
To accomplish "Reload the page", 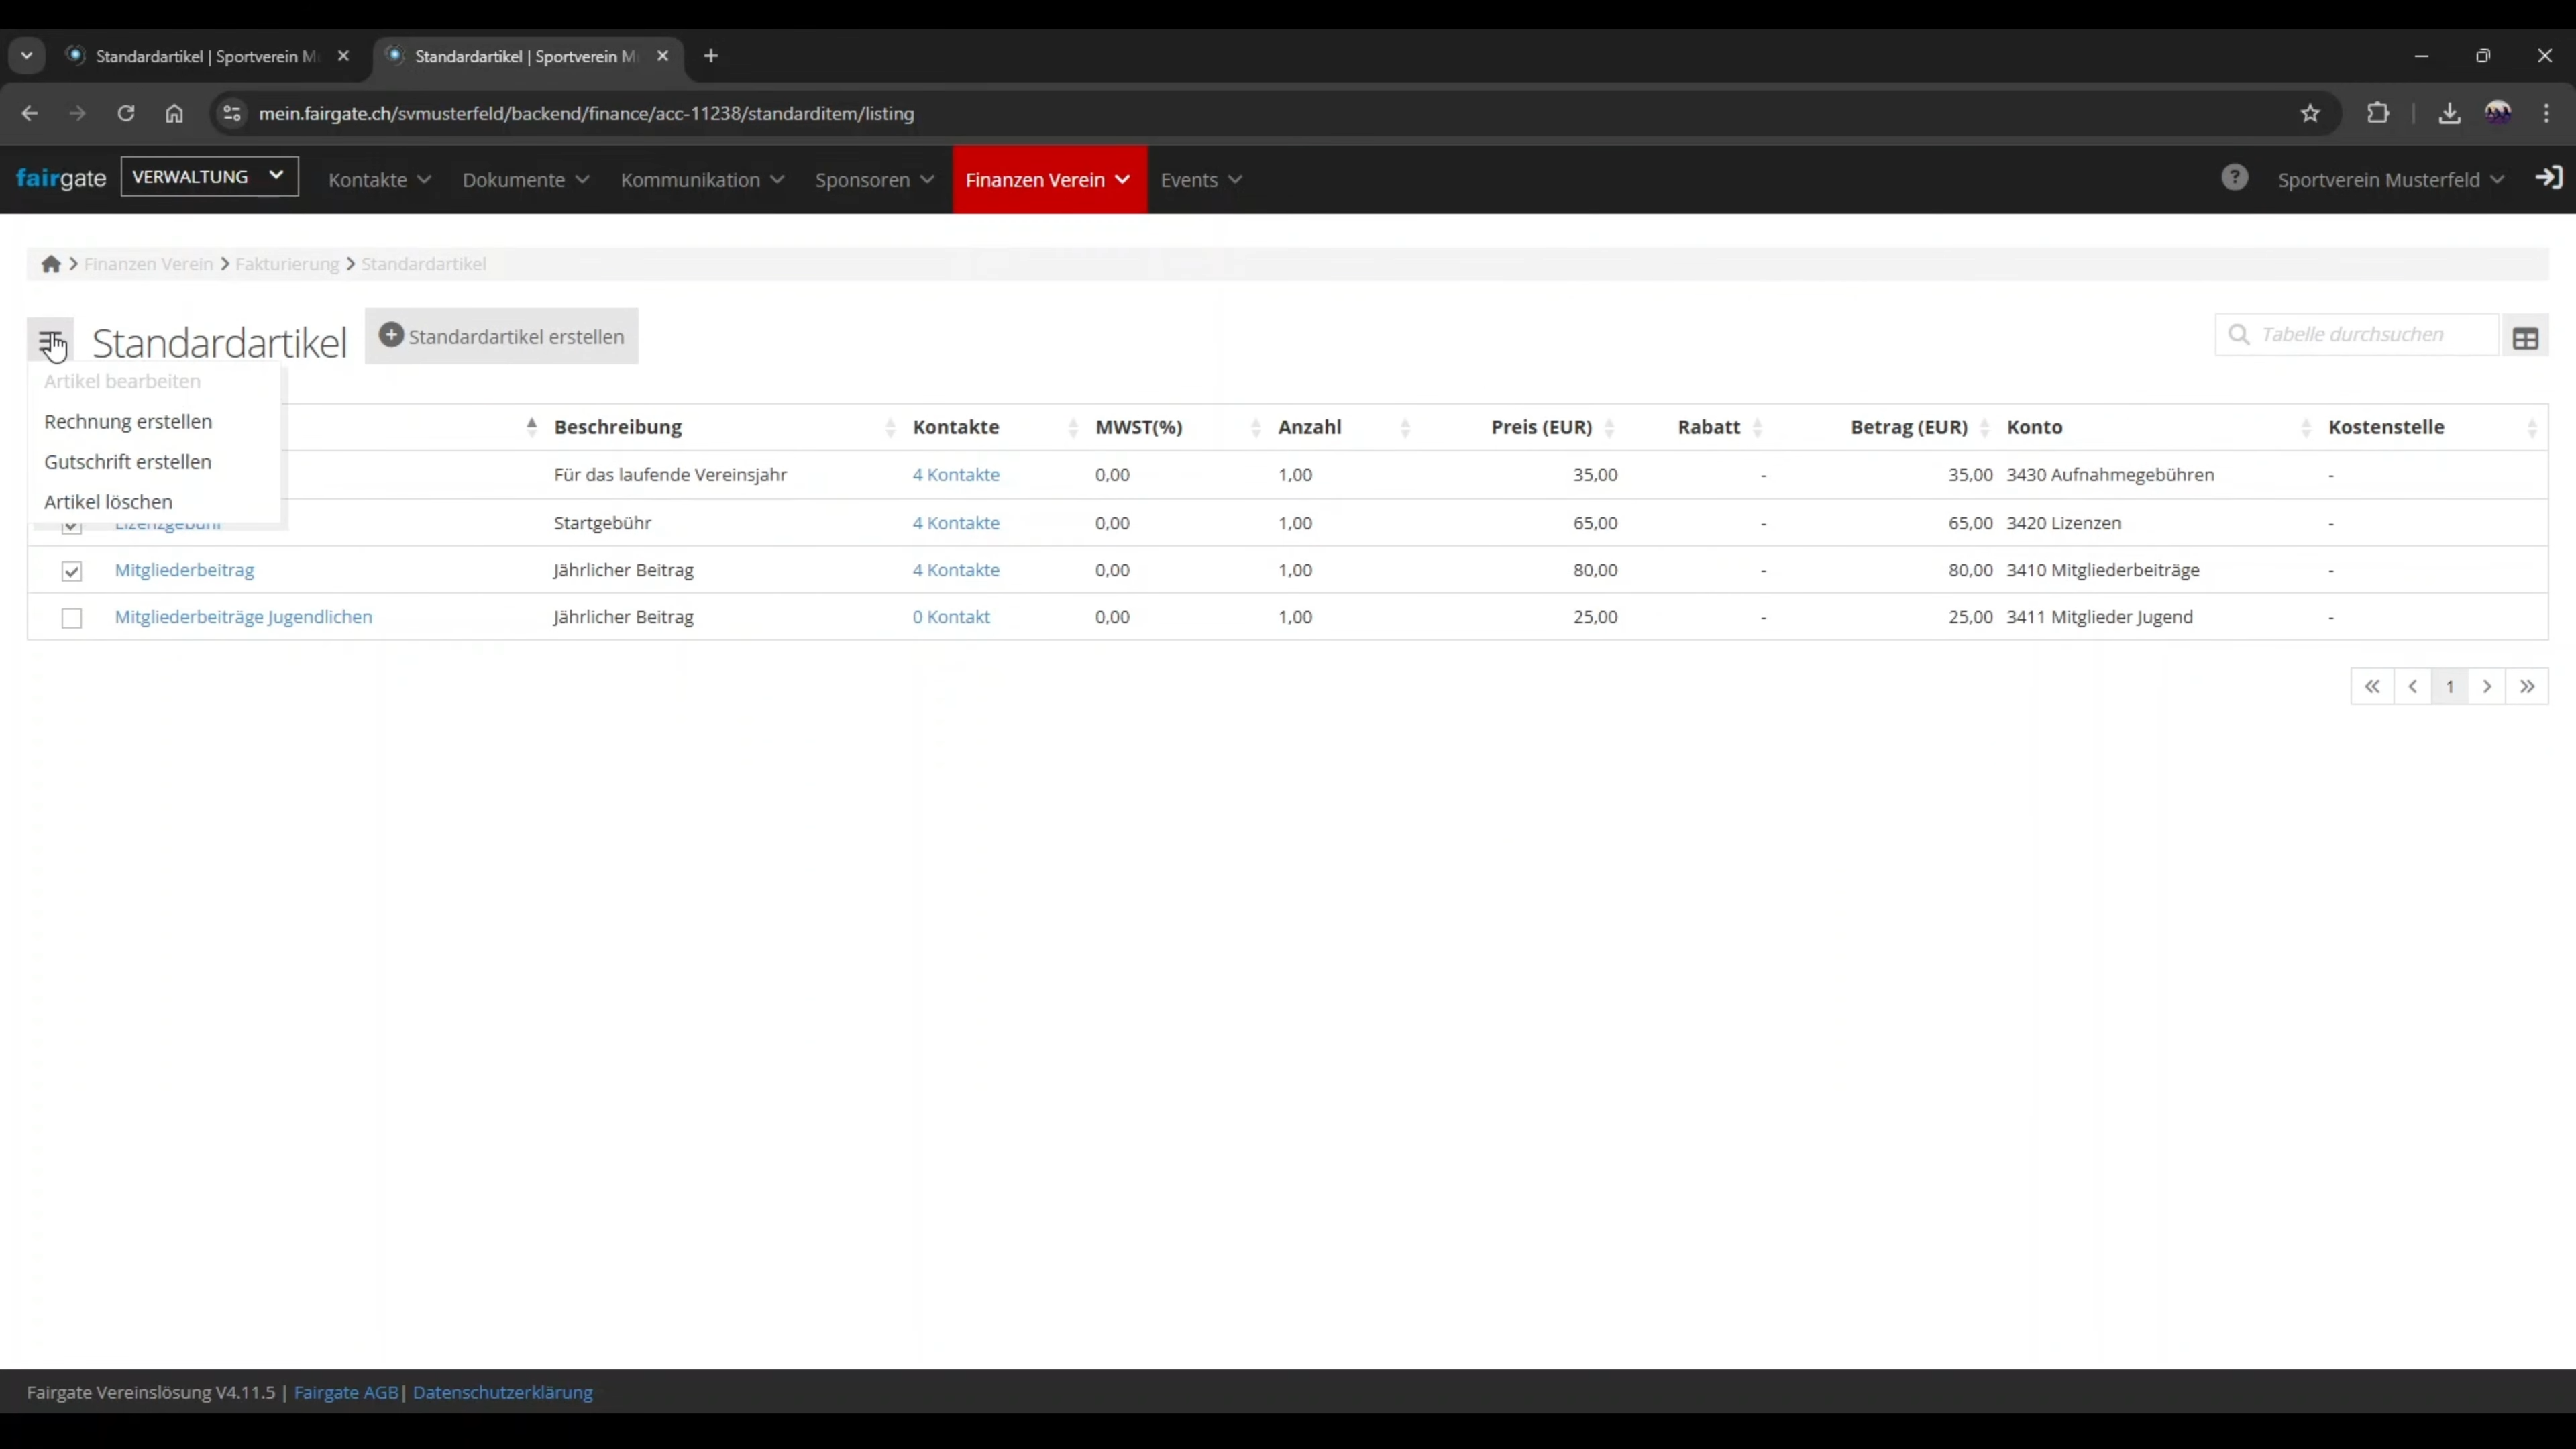I will click(x=125, y=113).
